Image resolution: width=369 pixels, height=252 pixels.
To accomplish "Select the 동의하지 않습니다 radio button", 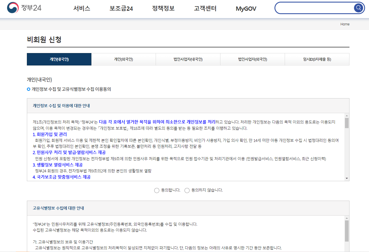I will click(187, 190).
